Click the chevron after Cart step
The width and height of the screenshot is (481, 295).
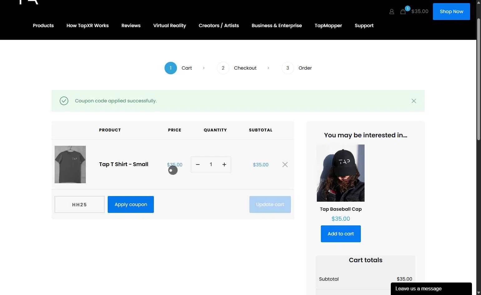pyautogui.click(x=204, y=68)
